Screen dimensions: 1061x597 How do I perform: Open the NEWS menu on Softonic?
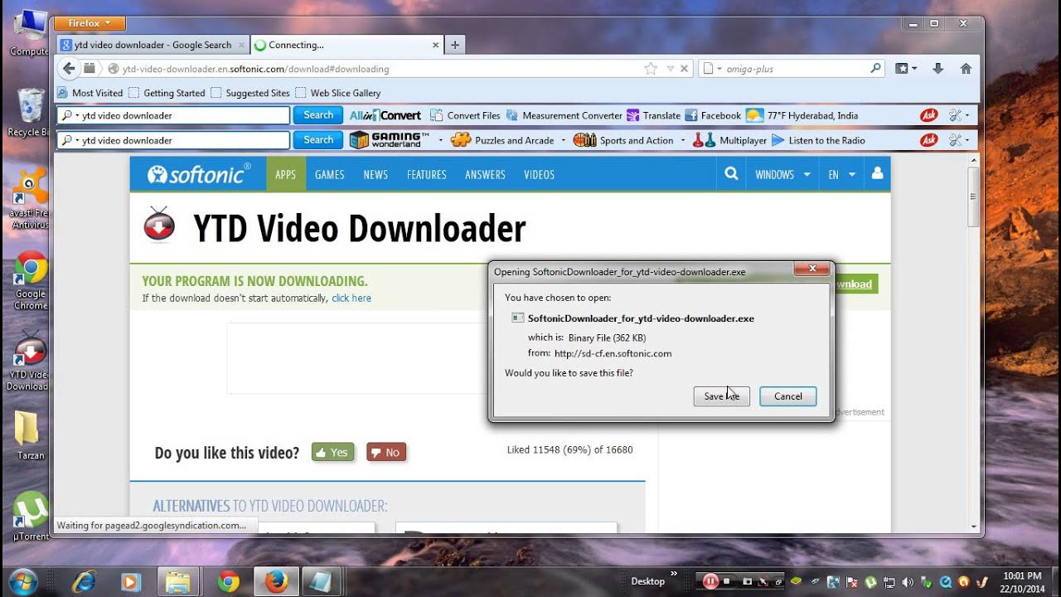375,174
